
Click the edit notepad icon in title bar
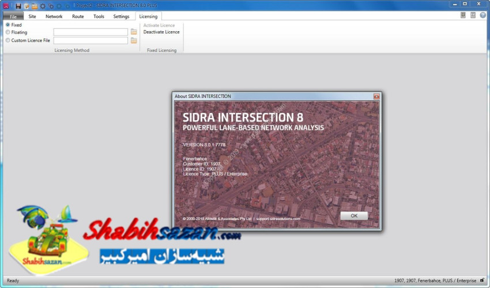click(27, 6)
